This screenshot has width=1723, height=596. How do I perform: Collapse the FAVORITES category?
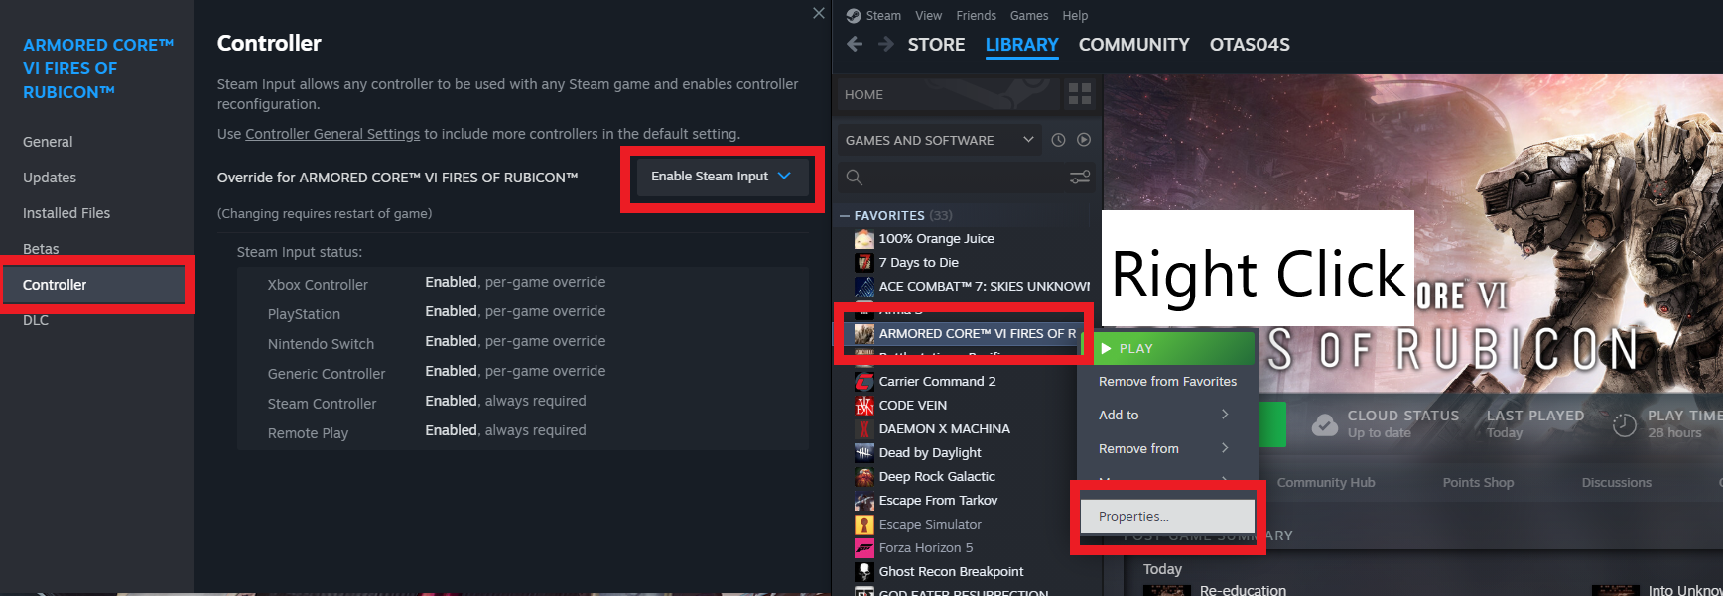coord(845,215)
